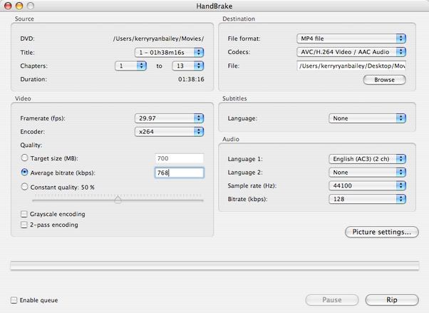
Task: Click the Target size field showing 700
Action: click(179, 158)
